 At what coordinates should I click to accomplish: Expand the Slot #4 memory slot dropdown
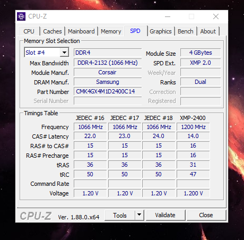[64, 53]
